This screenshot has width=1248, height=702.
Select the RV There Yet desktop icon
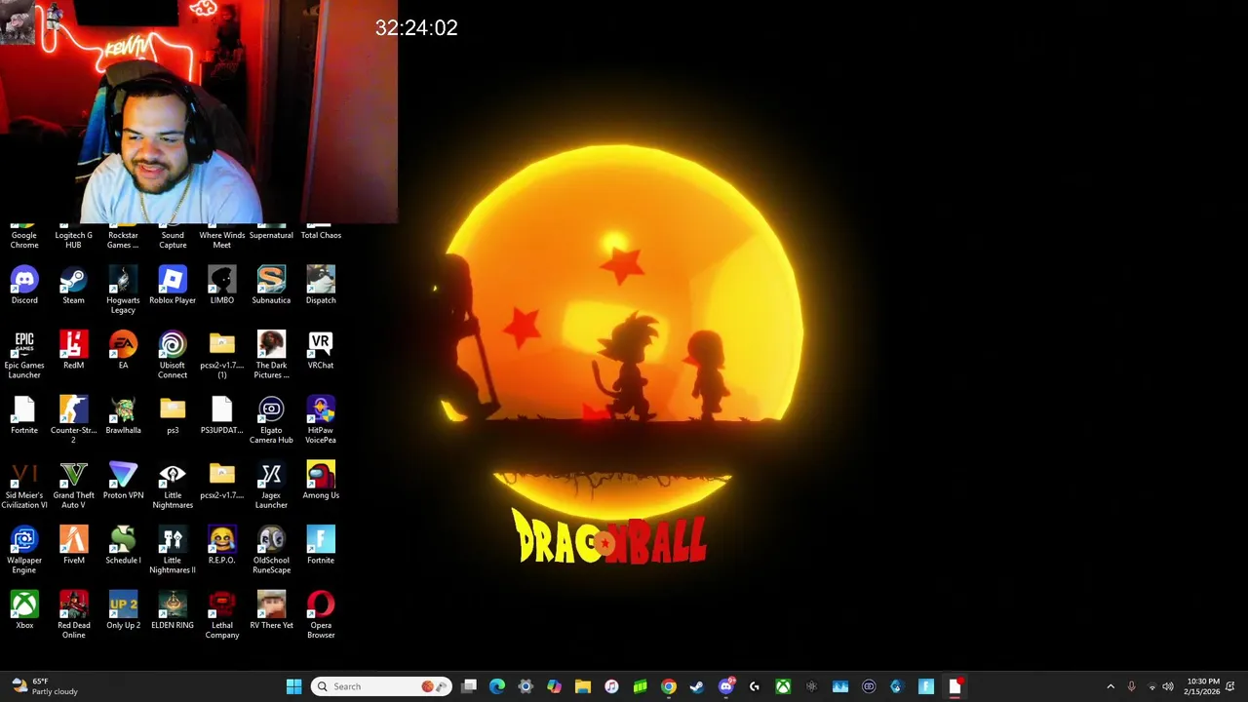pos(271,610)
